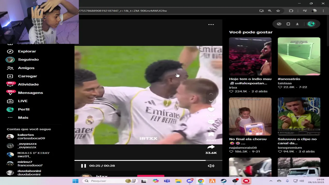Open the taskbar microphone indicator
The image size is (329, 185).
click(287, 181)
